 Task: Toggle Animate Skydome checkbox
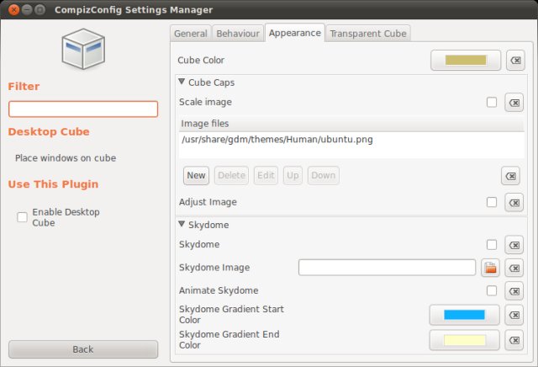[492, 290]
